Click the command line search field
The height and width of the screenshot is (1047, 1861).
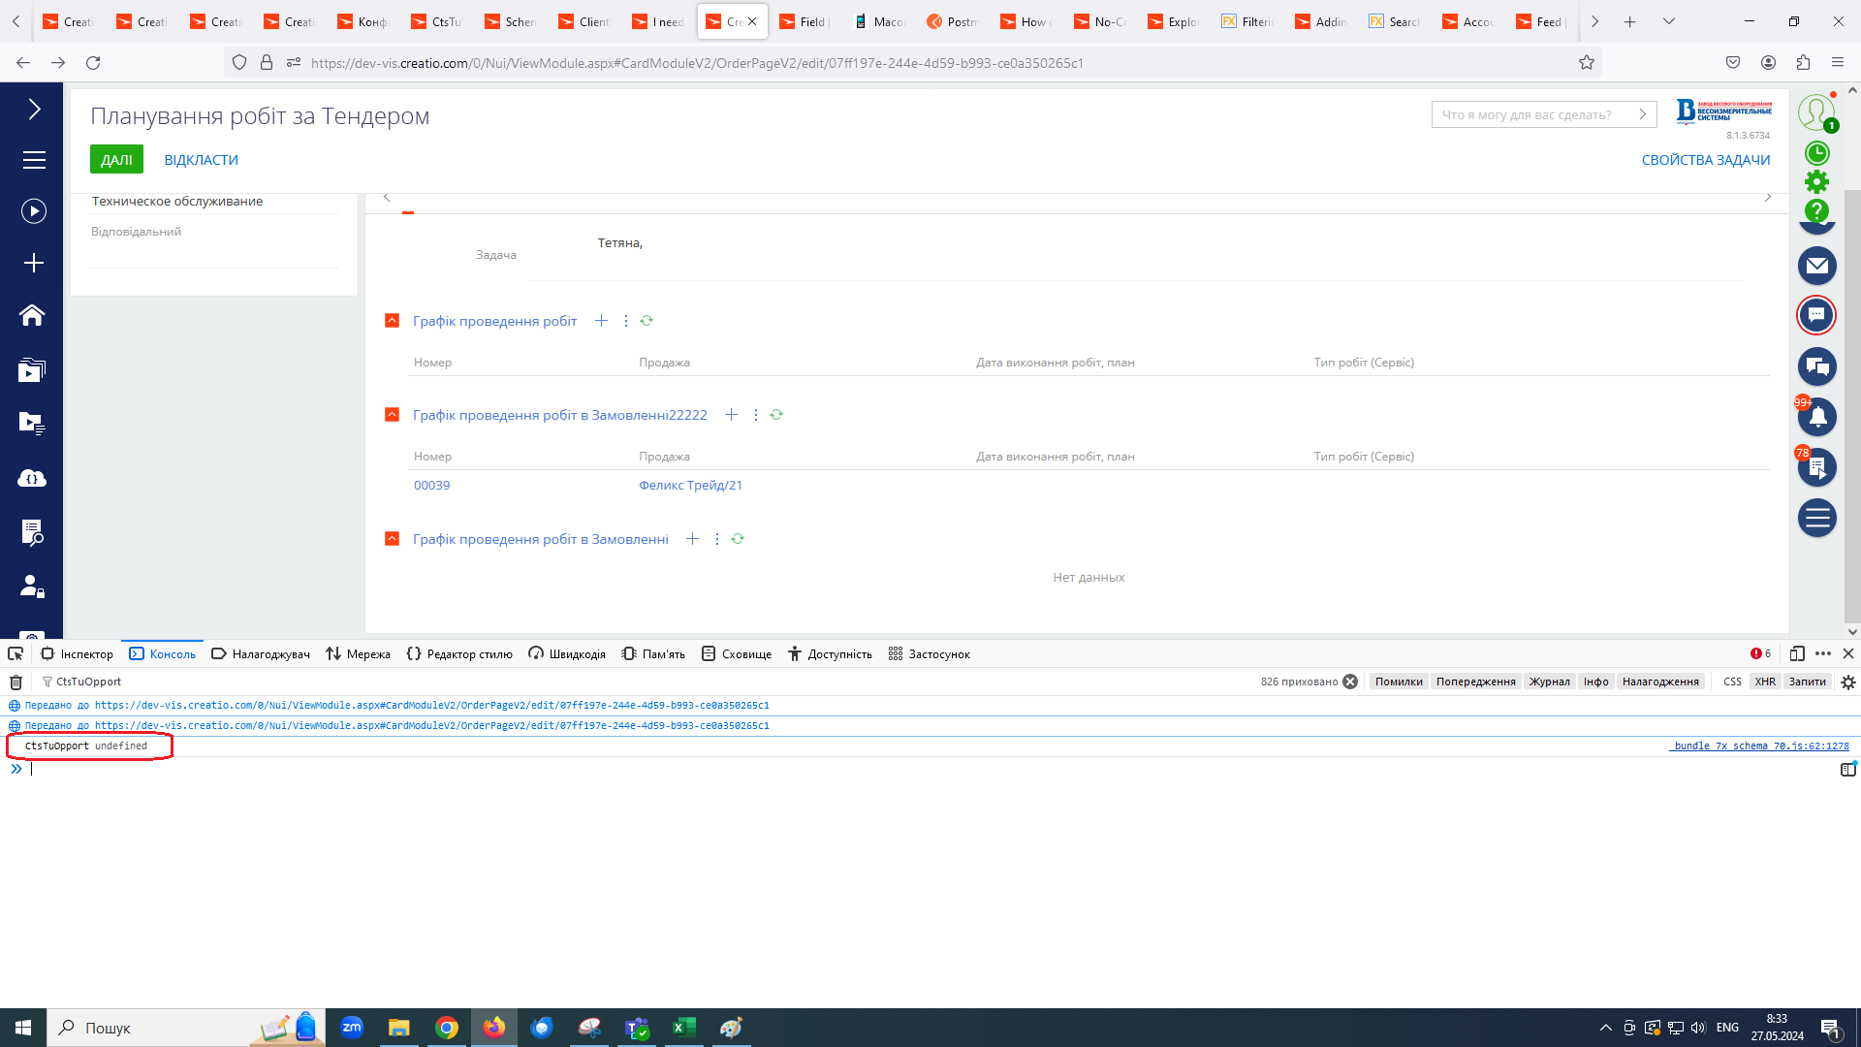point(1543,114)
